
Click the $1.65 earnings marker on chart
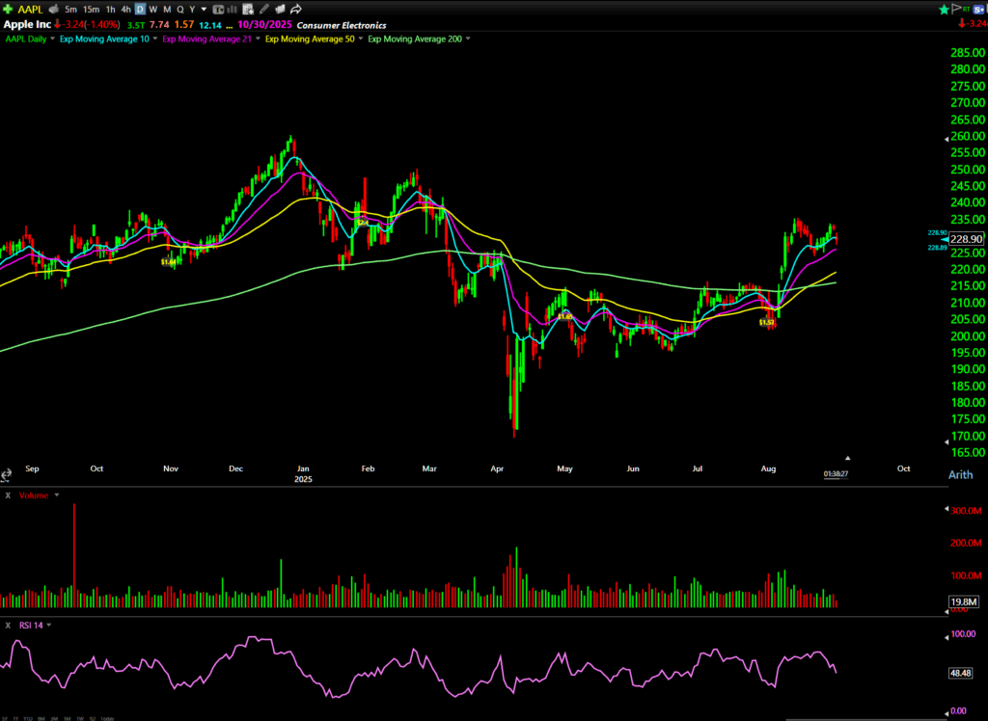[x=565, y=317]
